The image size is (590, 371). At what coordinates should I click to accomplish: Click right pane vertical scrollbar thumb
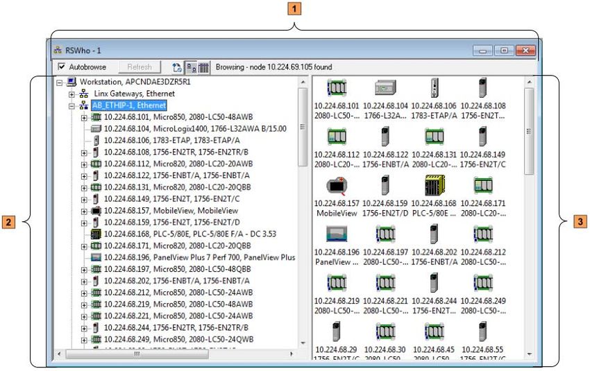point(529,131)
